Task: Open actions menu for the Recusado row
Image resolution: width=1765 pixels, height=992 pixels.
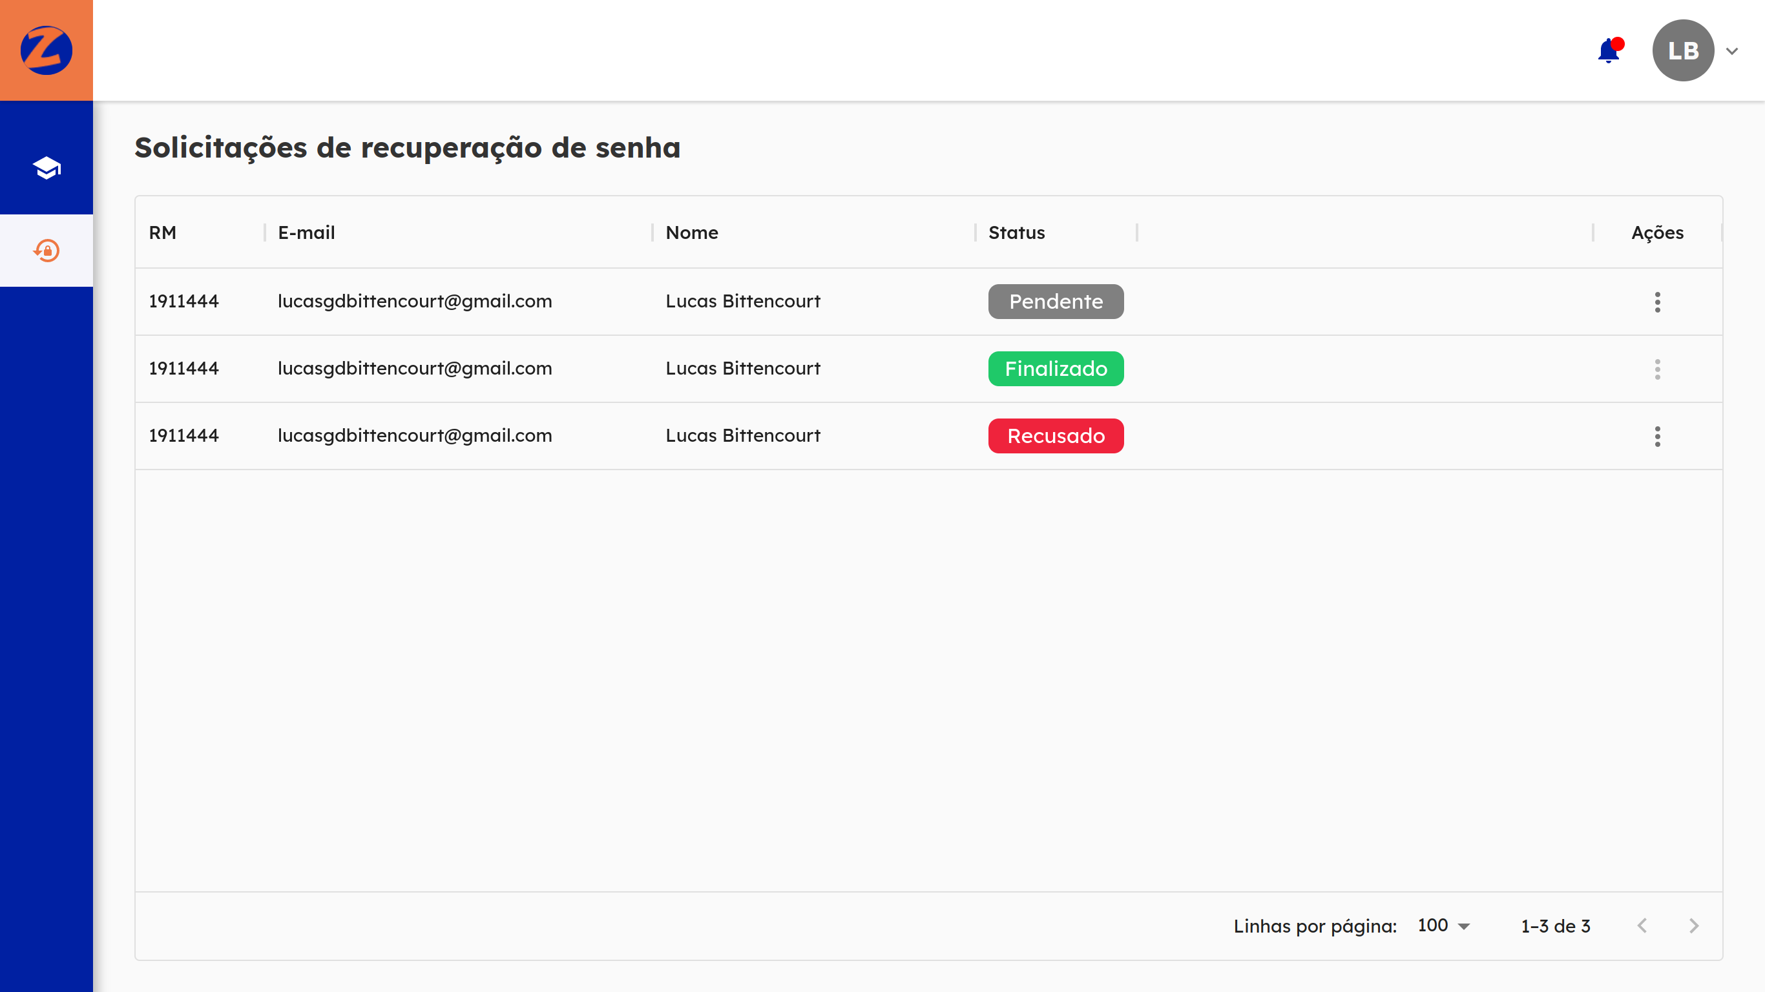Action: click(1656, 436)
